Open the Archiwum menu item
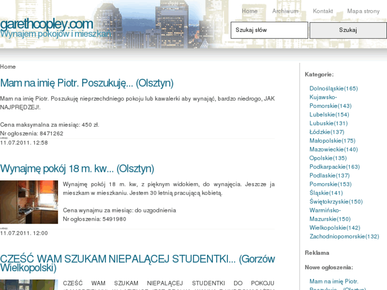This screenshot has height=290, width=387. (x=285, y=11)
